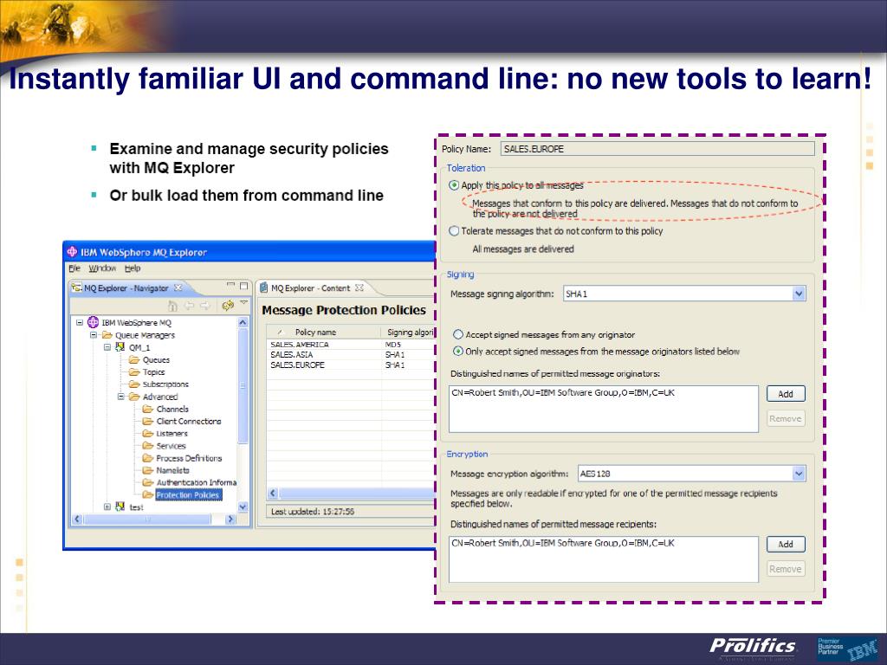
Task: Click the home icon in Navigator toolbar
Action: click(173, 306)
